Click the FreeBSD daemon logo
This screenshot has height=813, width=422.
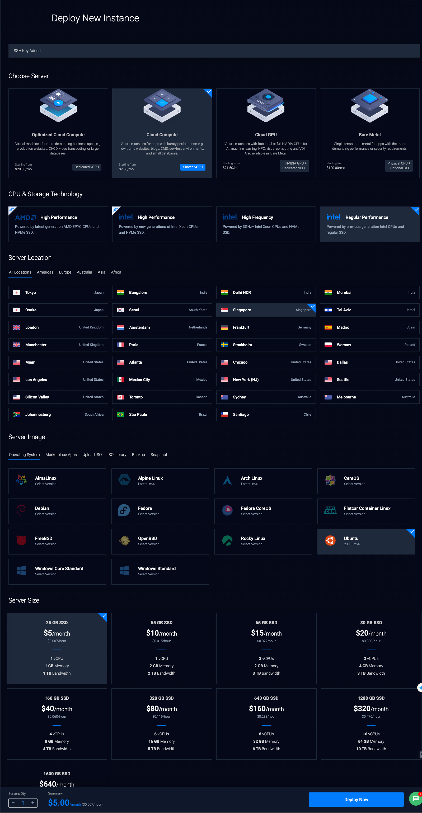[21, 540]
